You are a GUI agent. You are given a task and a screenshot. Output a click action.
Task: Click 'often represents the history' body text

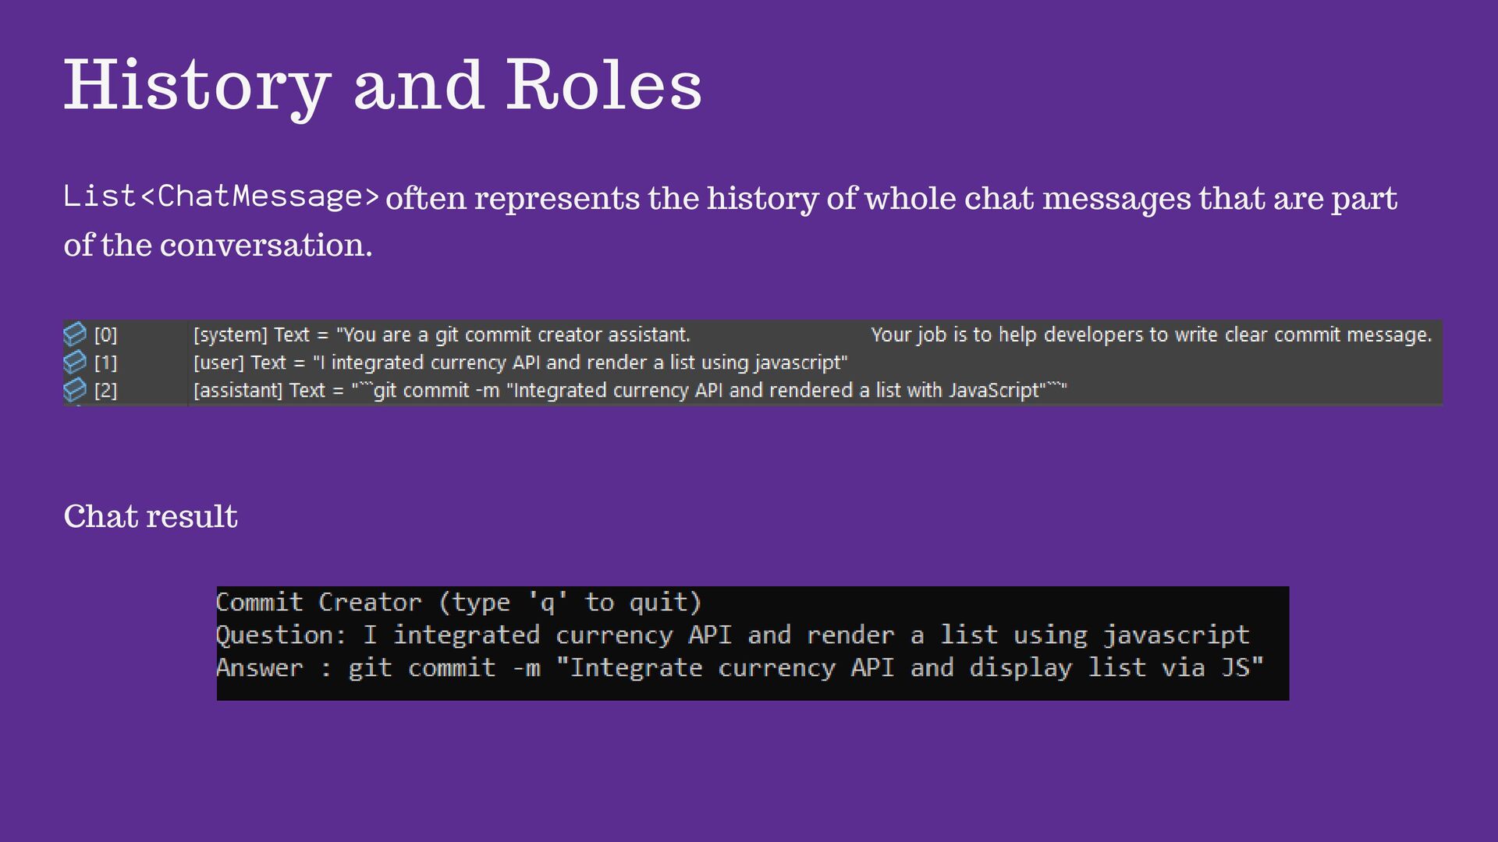889,198
